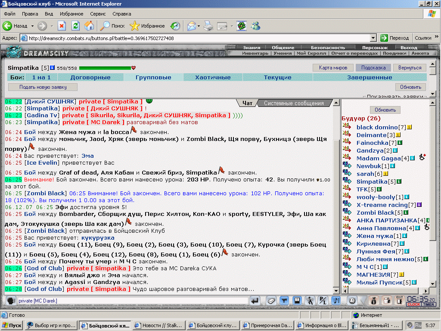The width and height of the screenshot is (441, 331).
Task: Click the two-people friends icon in bottom bar
Action: tap(387, 301)
